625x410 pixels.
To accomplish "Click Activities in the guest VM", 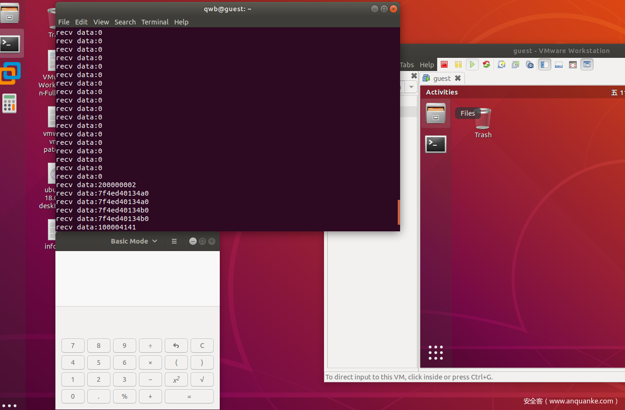I will click(x=441, y=92).
